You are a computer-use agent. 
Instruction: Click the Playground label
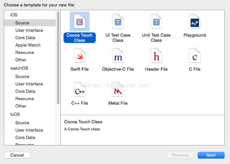195,35
